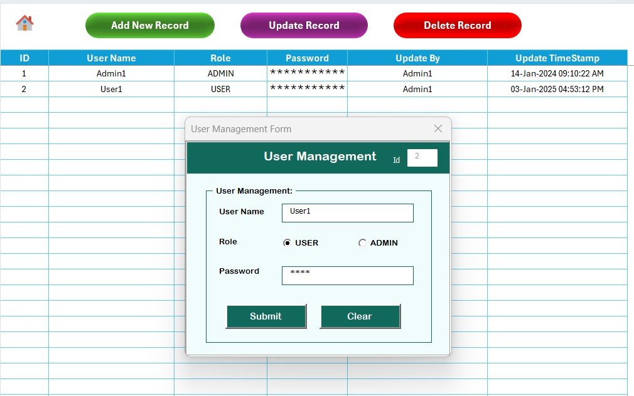
Task: Select the ID column header
Action: [x=25, y=57]
